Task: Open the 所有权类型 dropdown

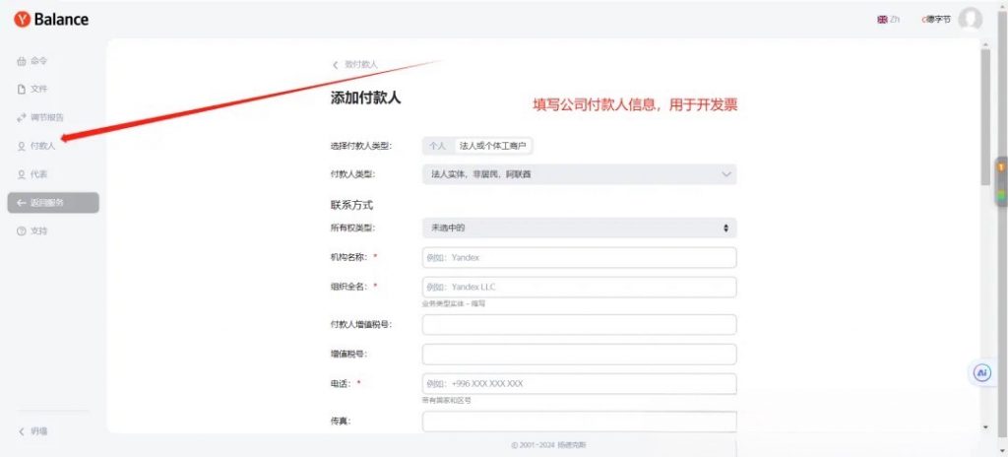Action: click(x=579, y=228)
